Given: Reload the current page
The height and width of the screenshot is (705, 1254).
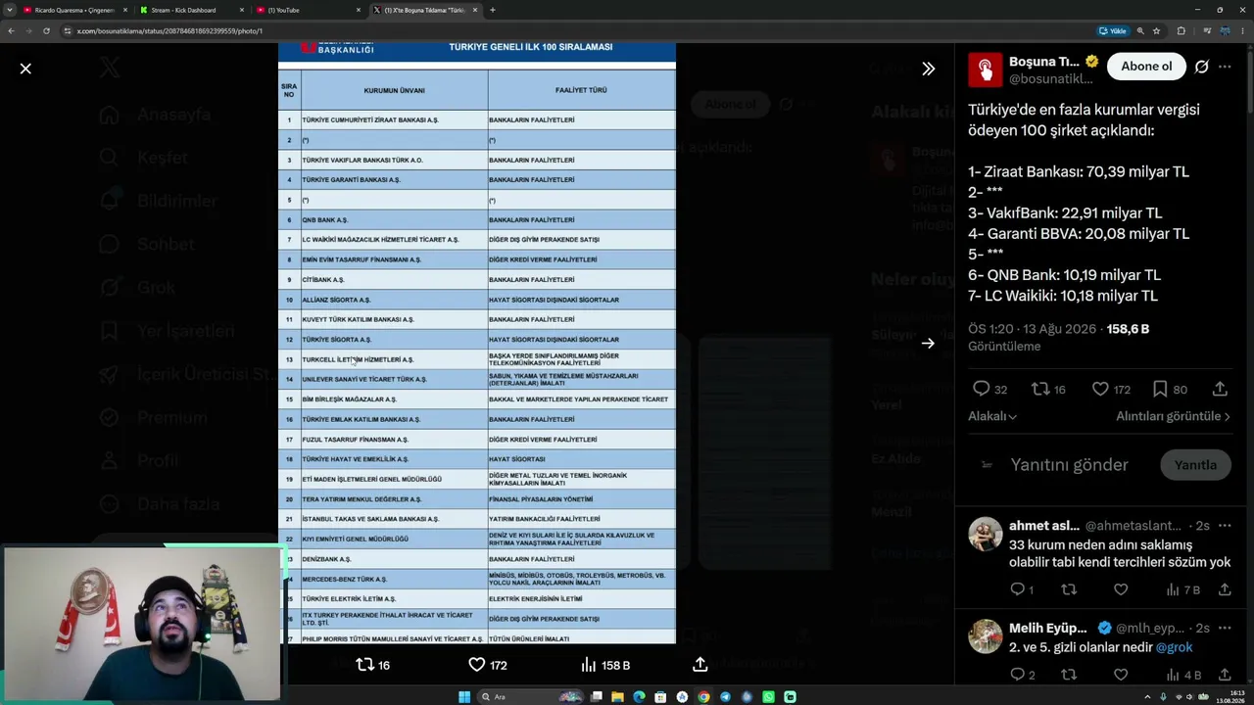Looking at the screenshot, I should coord(46,31).
